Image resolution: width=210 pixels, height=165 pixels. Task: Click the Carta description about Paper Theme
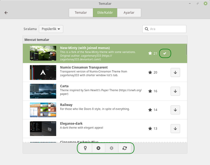[x=101, y=92]
